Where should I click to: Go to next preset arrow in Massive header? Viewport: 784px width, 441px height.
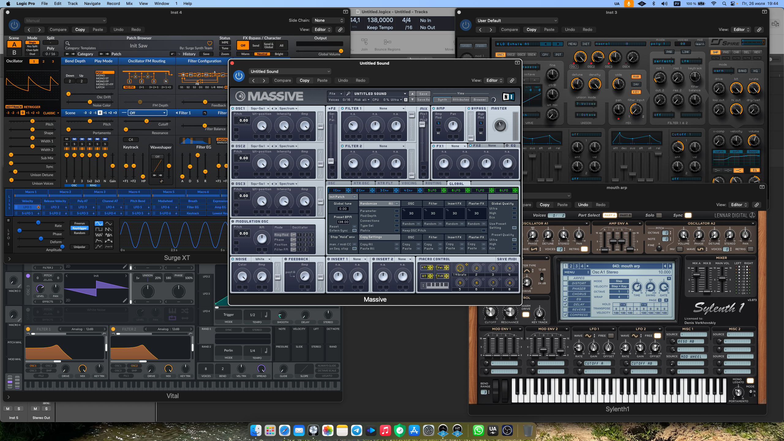[264, 81]
